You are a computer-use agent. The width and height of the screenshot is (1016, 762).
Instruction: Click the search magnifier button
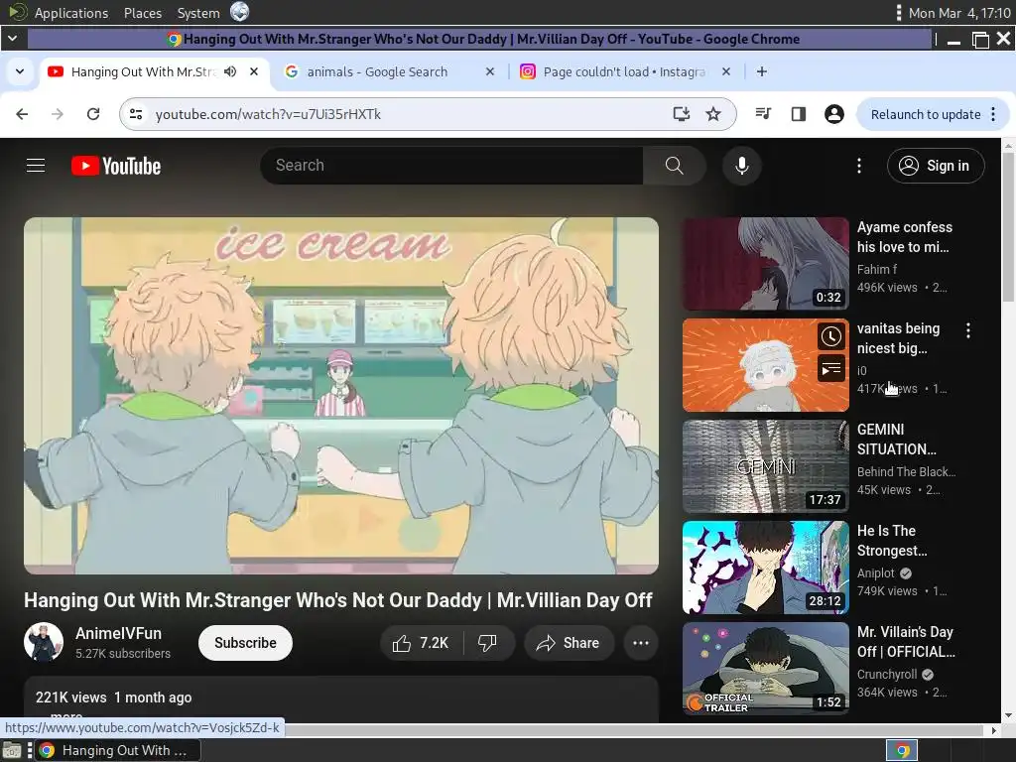[674, 166]
